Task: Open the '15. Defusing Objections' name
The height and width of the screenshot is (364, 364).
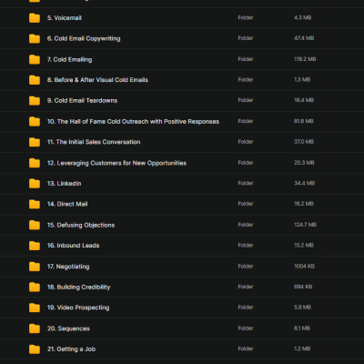Action: pyautogui.click(x=81, y=225)
